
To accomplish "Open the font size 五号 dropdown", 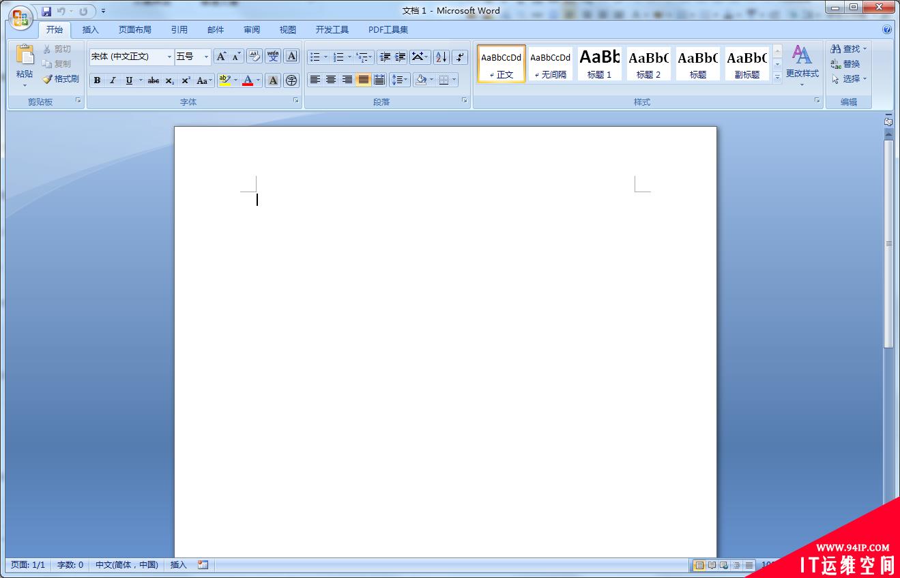I will pos(207,57).
